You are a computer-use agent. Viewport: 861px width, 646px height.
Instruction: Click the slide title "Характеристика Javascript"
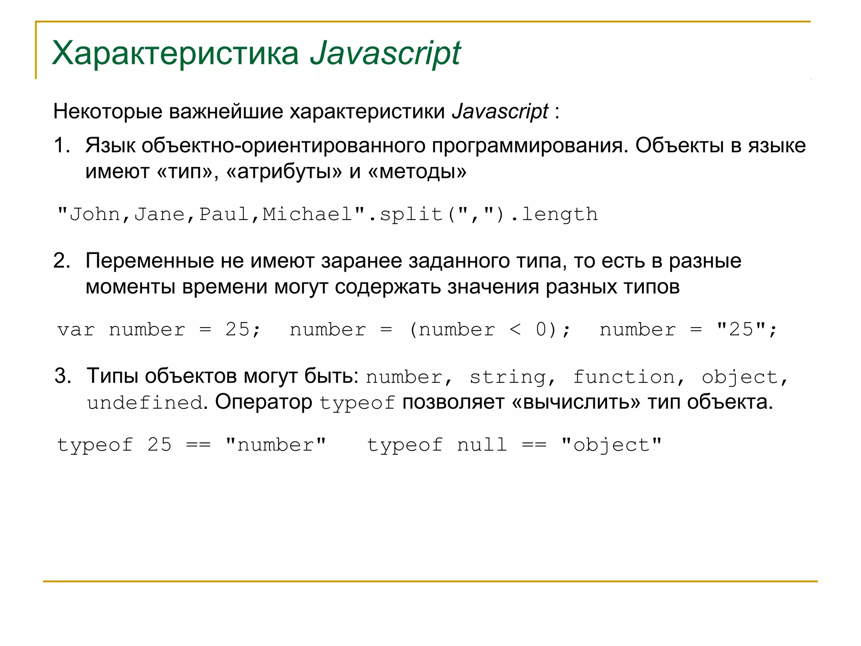point(256,54)
